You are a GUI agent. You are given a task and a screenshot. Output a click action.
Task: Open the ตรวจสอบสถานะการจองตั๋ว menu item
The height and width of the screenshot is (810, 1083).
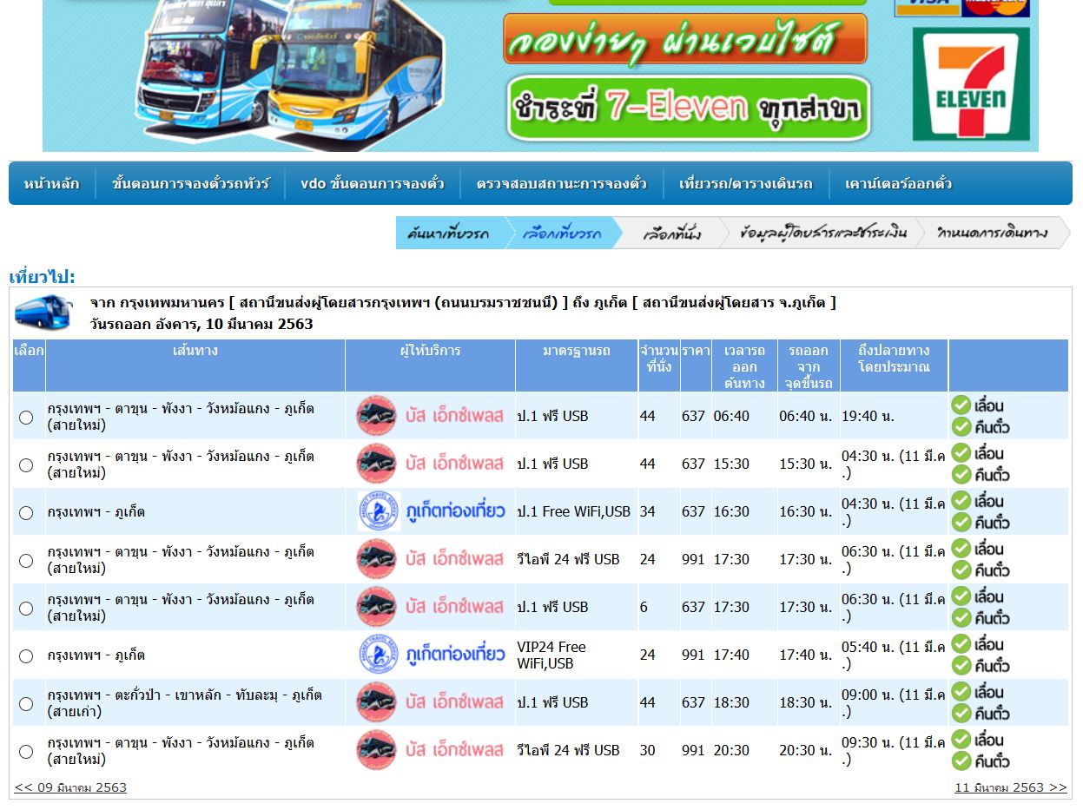[561, 184]
